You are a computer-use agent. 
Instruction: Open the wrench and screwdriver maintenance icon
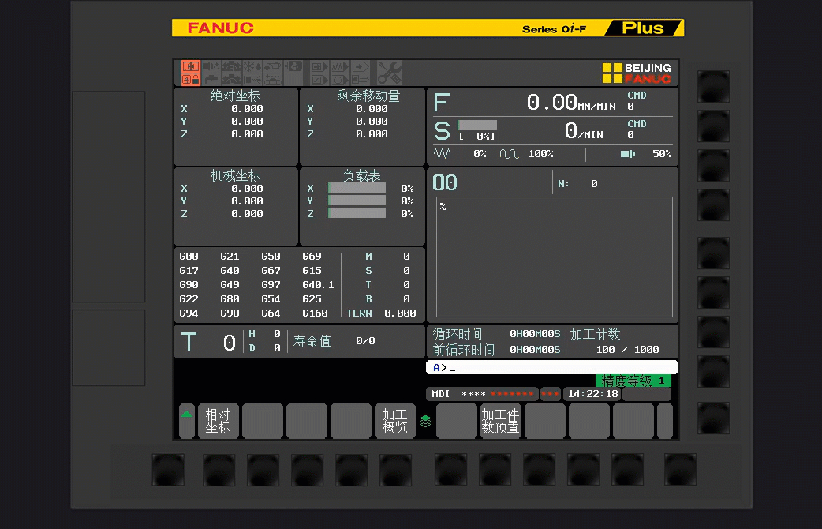[390, 73]
